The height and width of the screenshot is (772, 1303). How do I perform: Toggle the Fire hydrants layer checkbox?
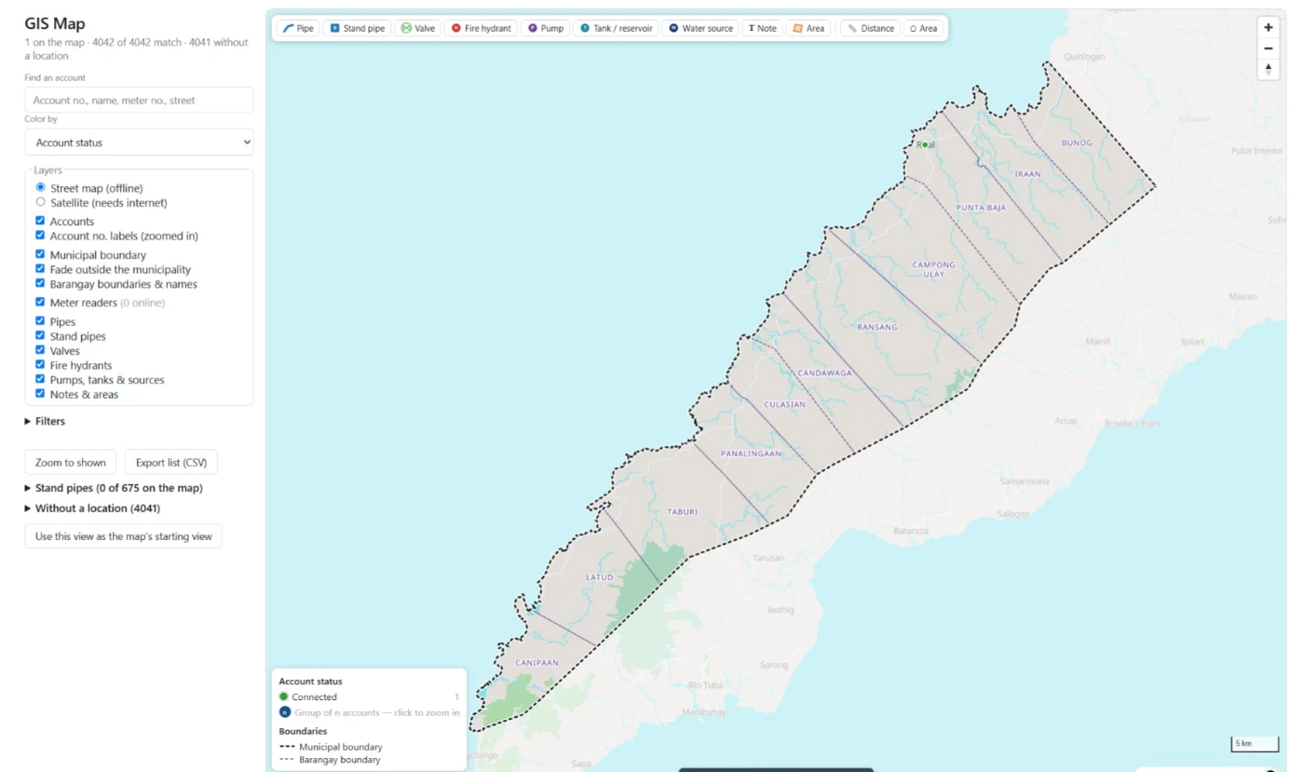pyautogui.click(x=40, y=365)
